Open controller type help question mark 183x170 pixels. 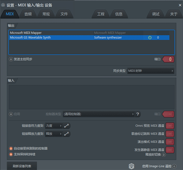138,114
